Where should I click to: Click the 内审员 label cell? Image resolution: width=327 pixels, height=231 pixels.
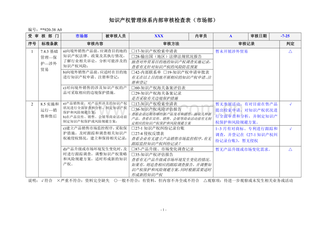coord(201,36)
